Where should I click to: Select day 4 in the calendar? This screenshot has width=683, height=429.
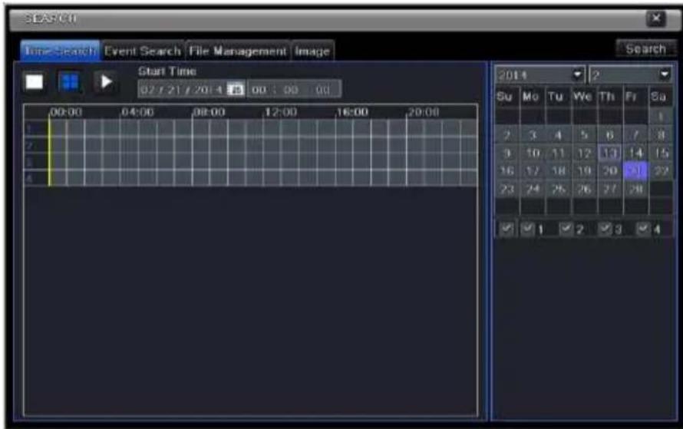558,135
